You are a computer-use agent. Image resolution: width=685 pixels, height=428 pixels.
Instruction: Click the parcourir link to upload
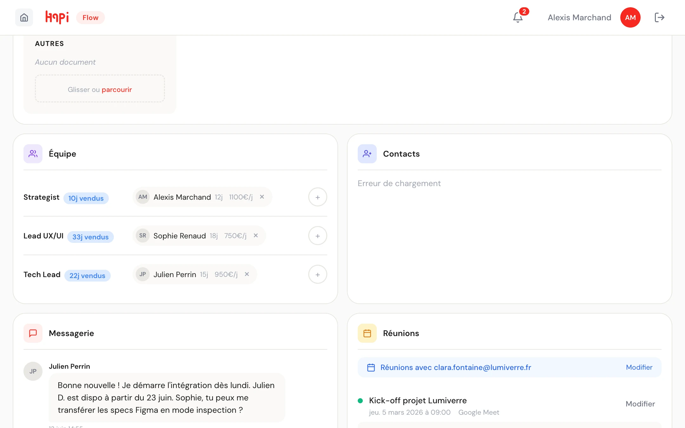[117, 89]
